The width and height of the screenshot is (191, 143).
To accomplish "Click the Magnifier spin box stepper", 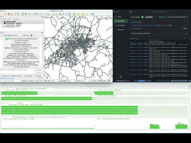I will 75,81.
